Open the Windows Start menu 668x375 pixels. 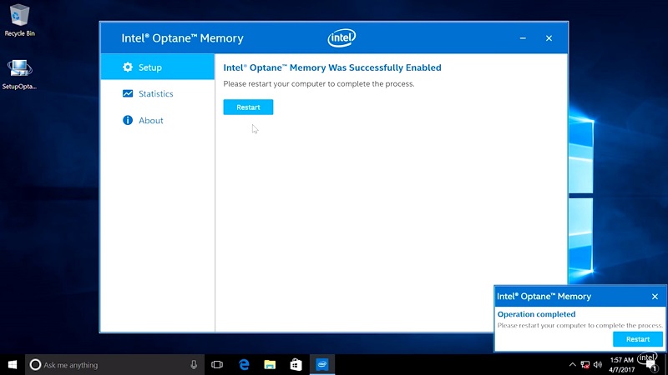(x=13, y=365)
